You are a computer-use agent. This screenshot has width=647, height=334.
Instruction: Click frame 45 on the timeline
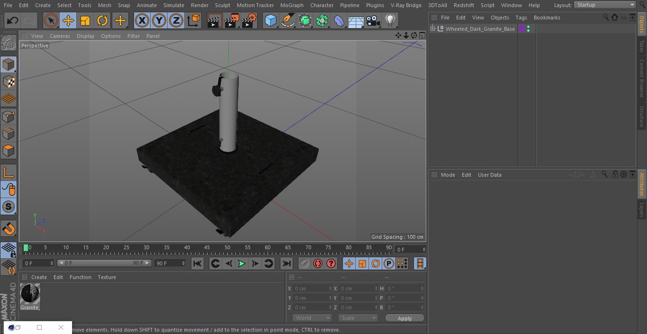[x=207, y=247]
